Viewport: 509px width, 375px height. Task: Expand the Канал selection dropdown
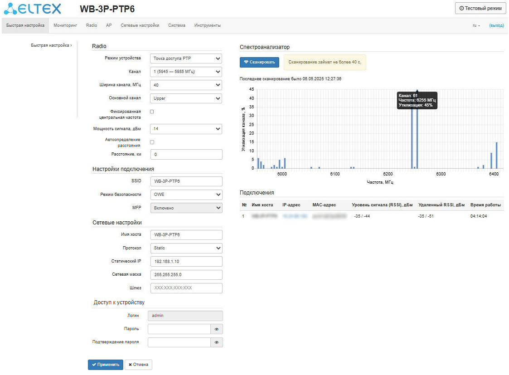coord(186,72)
